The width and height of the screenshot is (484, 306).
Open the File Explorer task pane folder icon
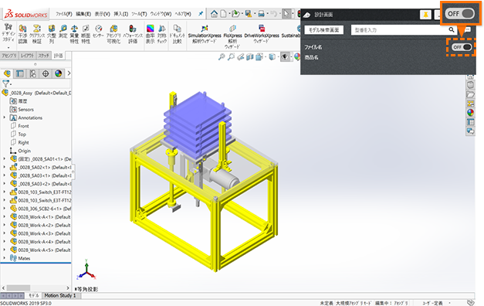[x=470, y=94]
